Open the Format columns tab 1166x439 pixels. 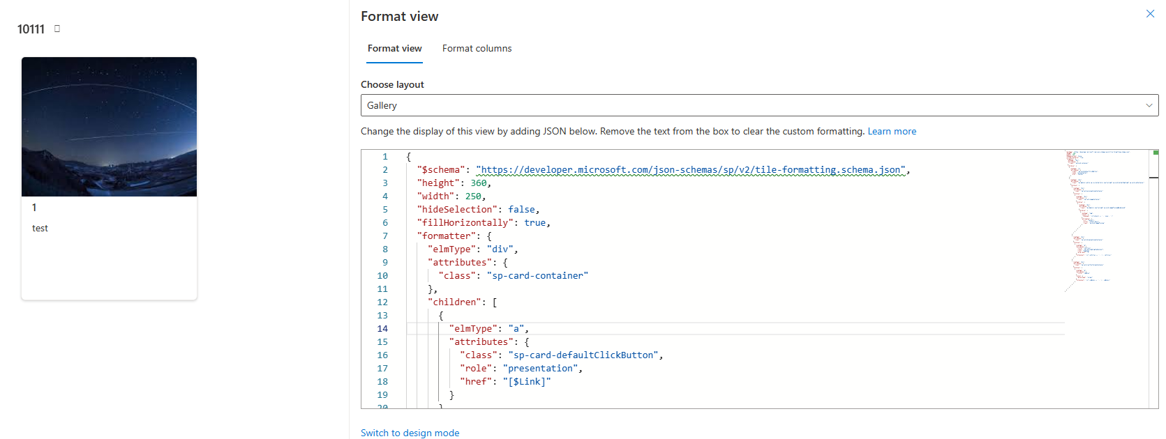click(x=477, y=48)
